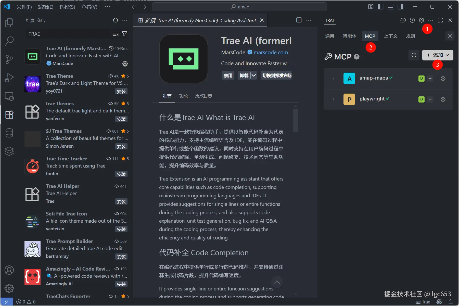Open the Manage gear in activity bar
Screen dimensions: 459x306
pyautogui.click(x=9, y=288)
